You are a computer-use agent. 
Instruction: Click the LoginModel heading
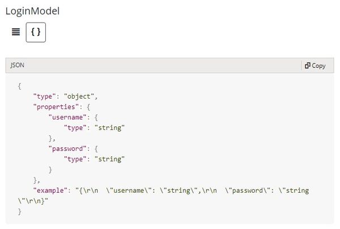tap(32, 11)
